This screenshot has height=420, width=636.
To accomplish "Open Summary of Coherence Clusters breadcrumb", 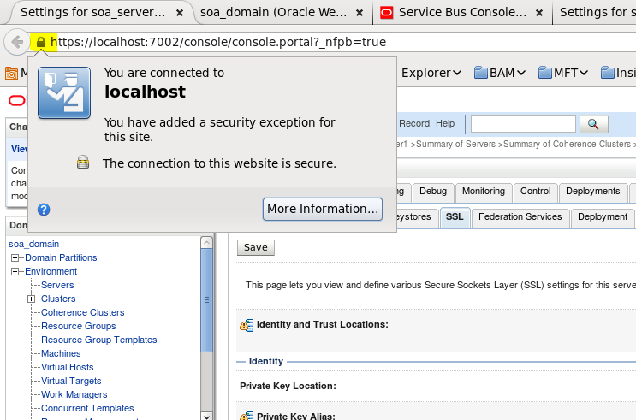I will click(x=567, y=145).
